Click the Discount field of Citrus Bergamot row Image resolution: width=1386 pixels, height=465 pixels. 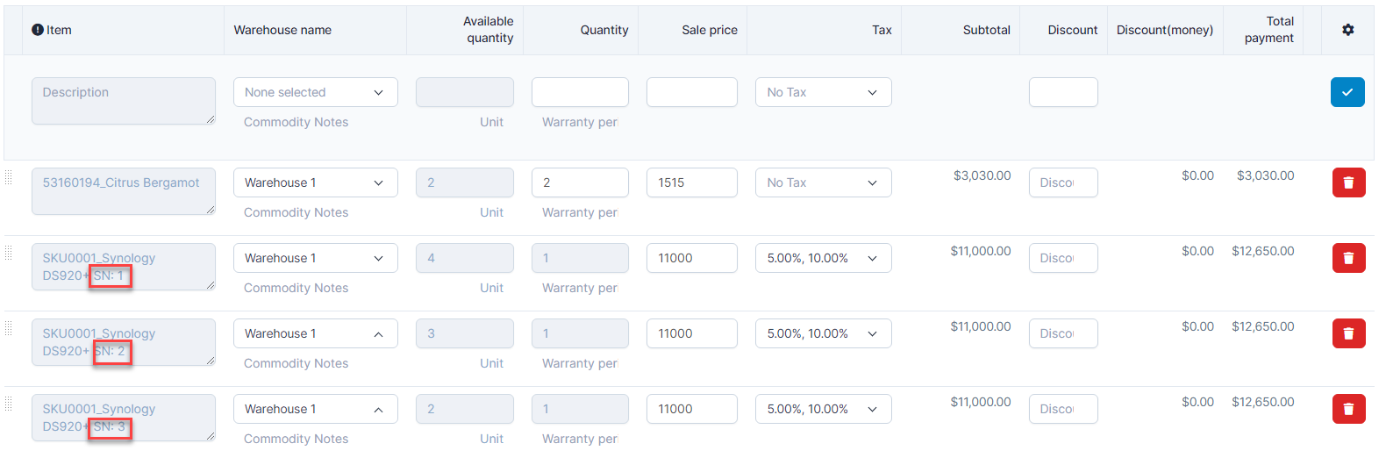tap(1062, 182)
